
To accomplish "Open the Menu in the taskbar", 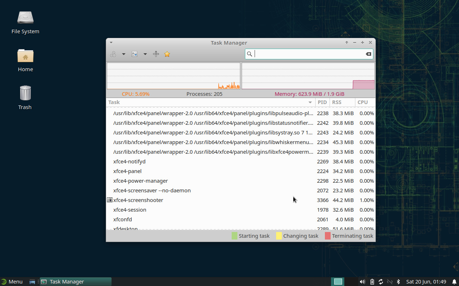I will (x=13, y=281).
